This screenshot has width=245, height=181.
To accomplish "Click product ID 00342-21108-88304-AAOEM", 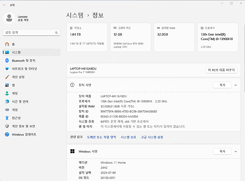I will 119,116.
